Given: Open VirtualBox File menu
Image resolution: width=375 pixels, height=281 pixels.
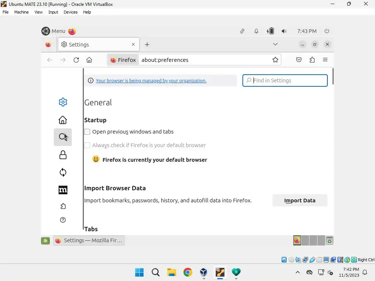Looking at the screenshot, I should coord(5,12).
